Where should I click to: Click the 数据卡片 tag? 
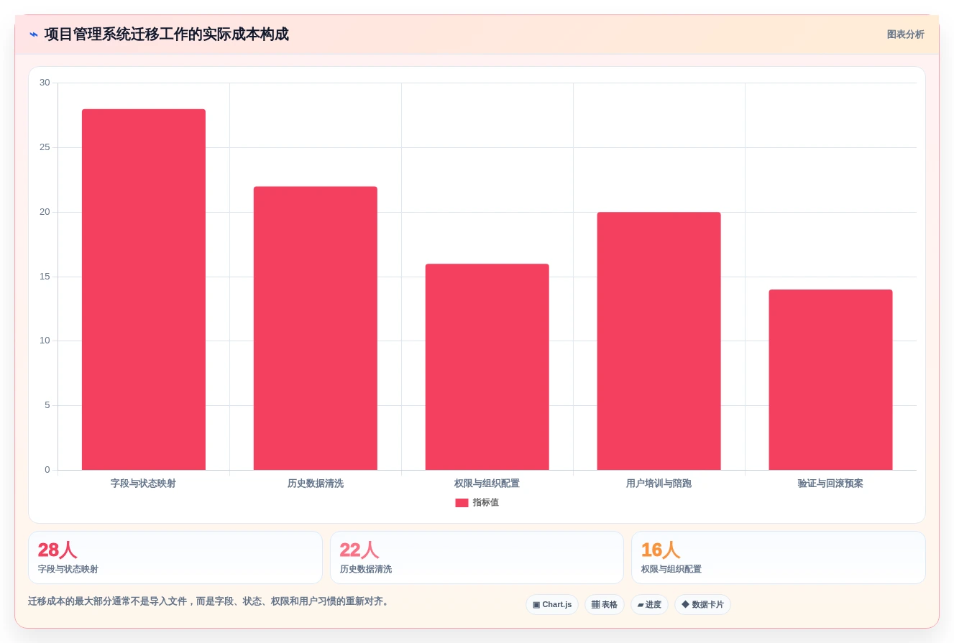(x=702, y=605)
